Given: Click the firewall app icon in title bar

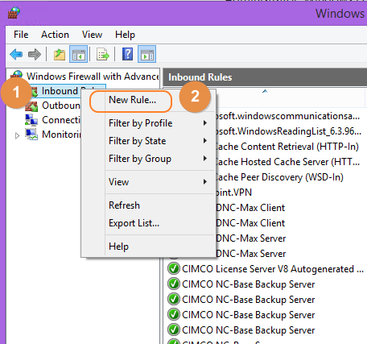Looking at the screenshot, I should tap(14, 13).
